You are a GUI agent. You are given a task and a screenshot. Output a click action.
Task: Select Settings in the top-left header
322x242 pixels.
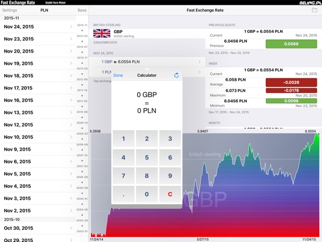click(10, 10)
